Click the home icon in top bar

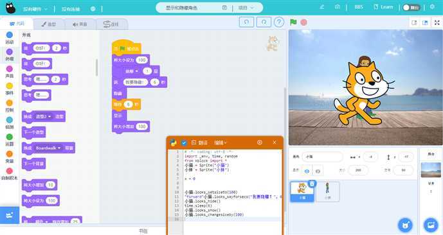pyautogui.click(x=338, y=7)
